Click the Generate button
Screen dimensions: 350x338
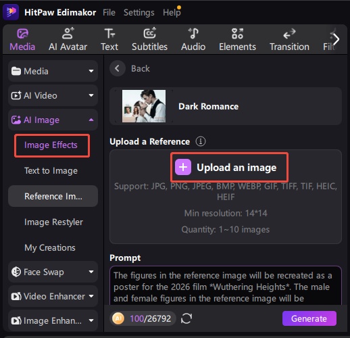[309, 318]
